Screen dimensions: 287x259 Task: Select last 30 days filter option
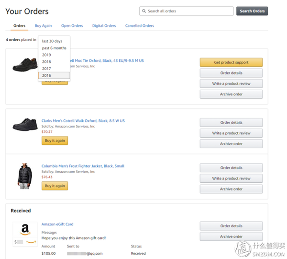(54, 41)
